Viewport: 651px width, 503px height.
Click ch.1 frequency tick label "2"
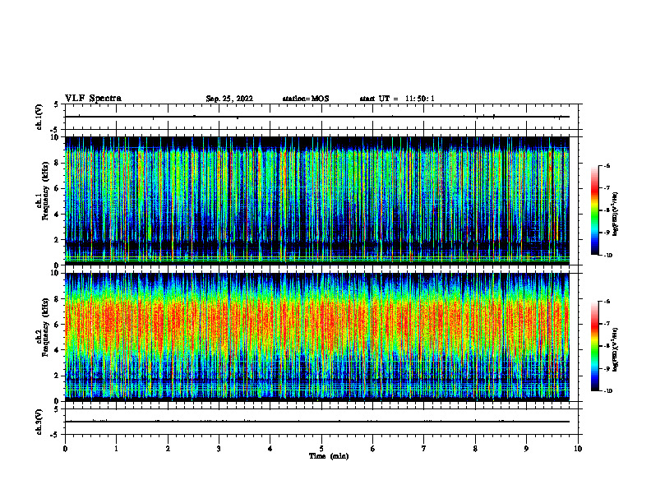58,240
